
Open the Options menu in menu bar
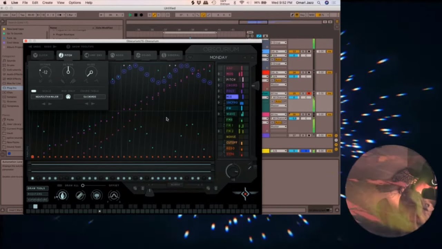coord(75,2)
